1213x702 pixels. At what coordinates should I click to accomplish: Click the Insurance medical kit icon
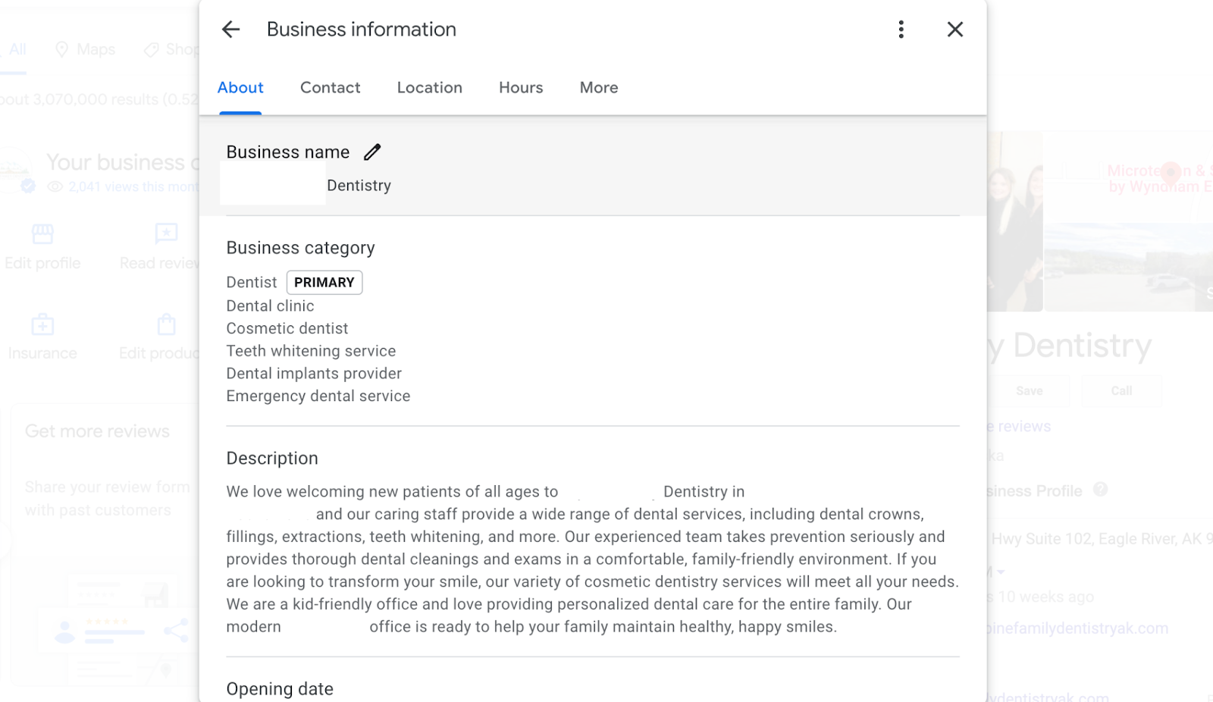click(42, 325)
